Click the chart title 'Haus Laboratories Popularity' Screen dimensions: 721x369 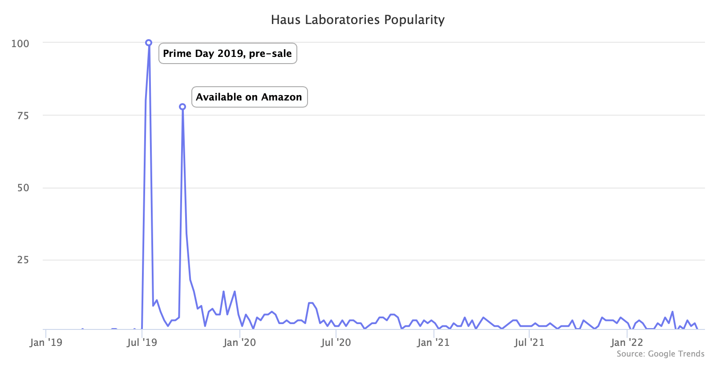pyautogui.click(x=358, y=20)
